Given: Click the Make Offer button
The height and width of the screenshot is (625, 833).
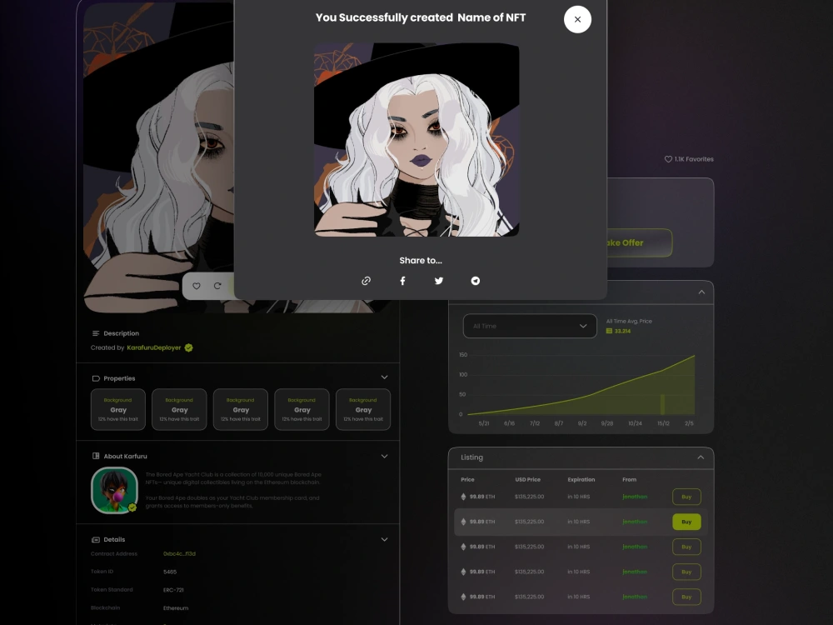Looking at the screenshot, I should pyautogui.click(x=639, y=242).
